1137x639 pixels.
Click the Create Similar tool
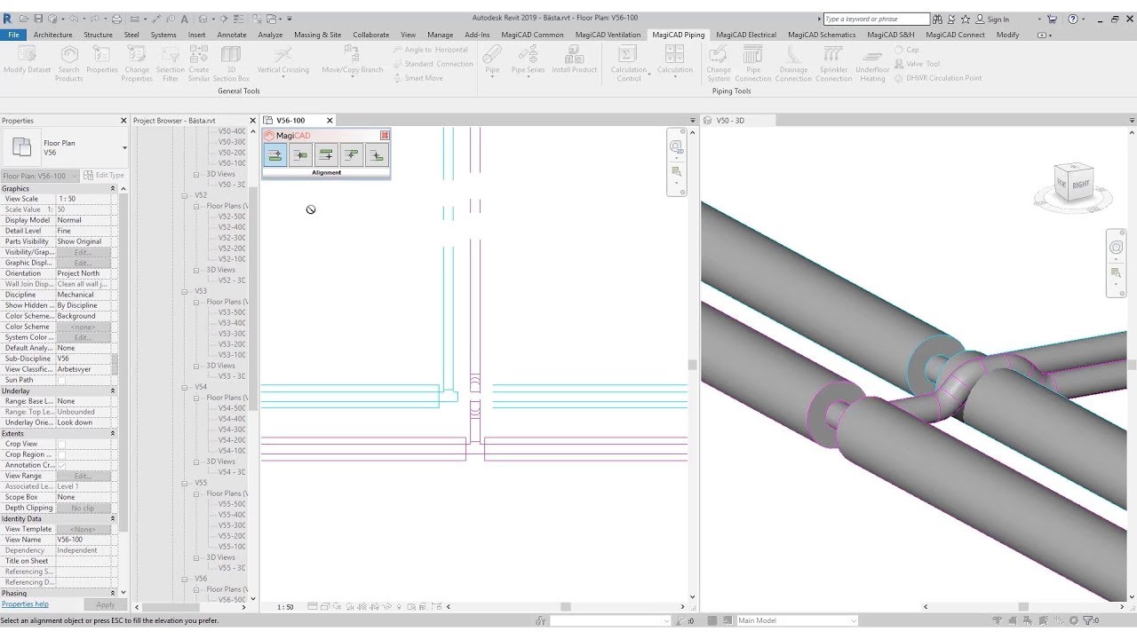[199, 64]
